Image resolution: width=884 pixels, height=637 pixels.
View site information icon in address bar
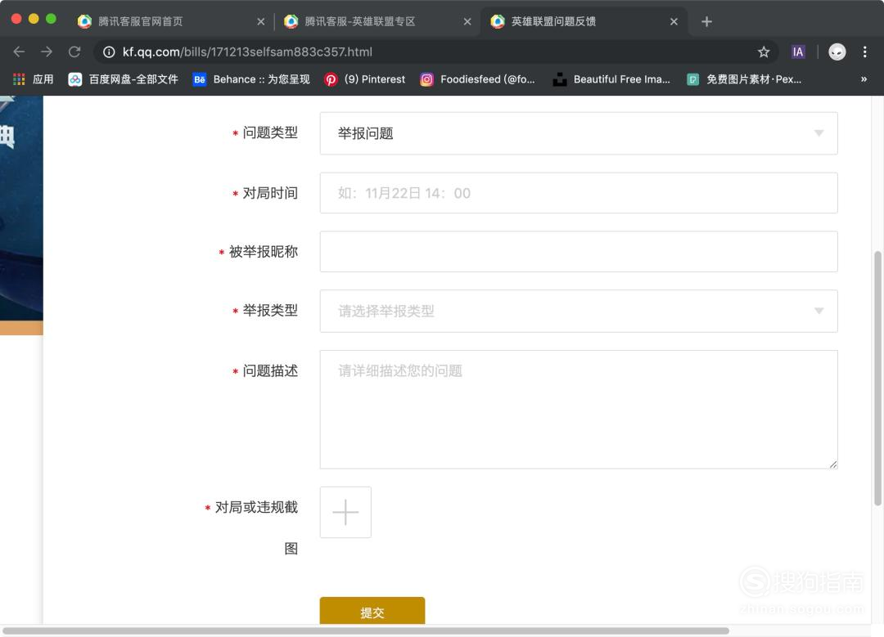click(x=109, y=52)
